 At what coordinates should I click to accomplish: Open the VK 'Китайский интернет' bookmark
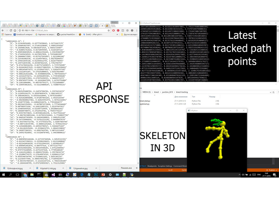23,34
